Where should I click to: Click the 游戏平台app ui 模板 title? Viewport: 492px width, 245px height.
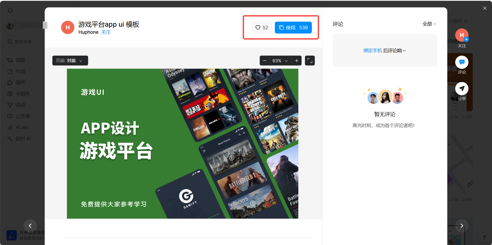point(109,24)
